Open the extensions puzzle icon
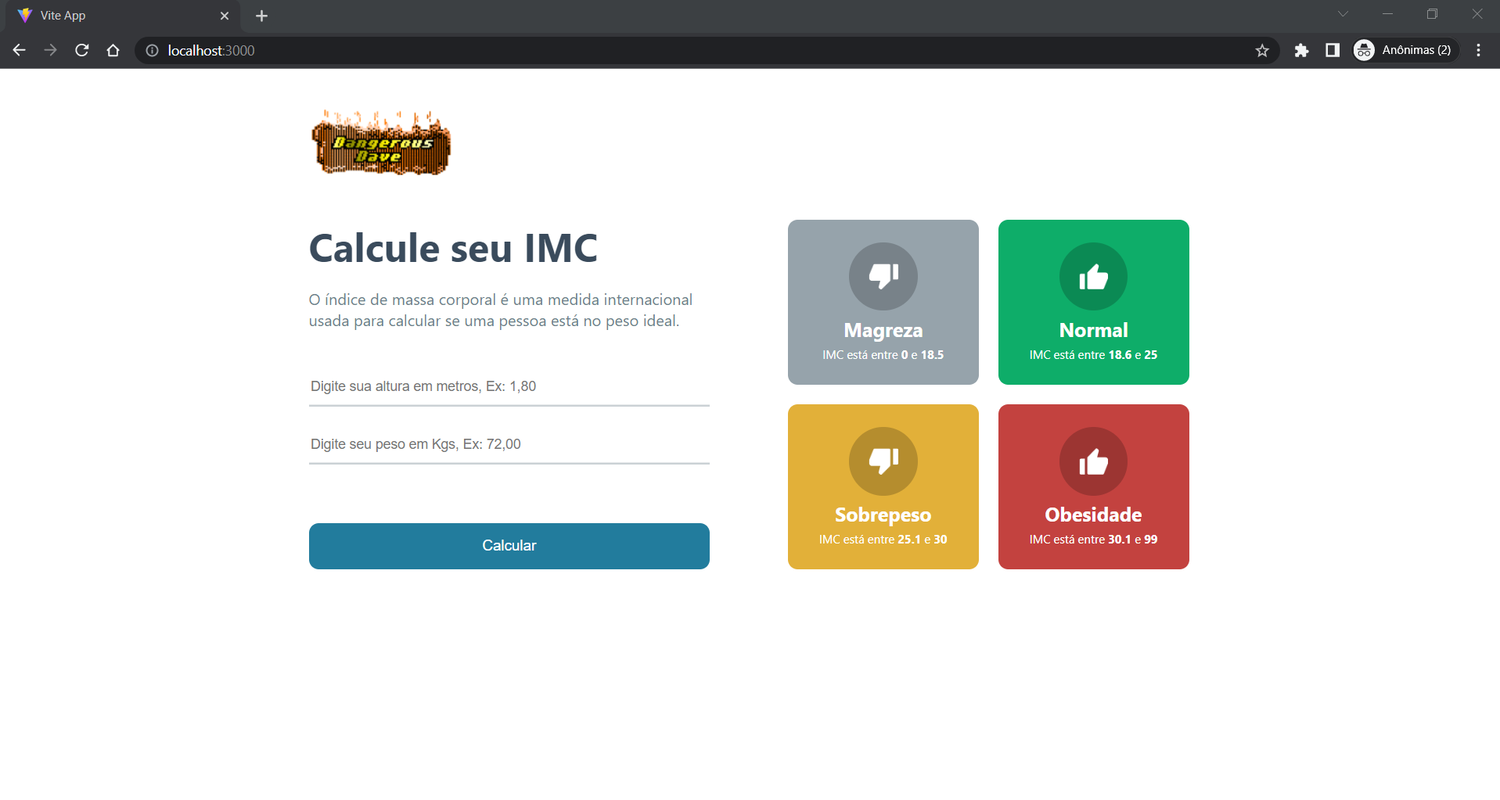Screen dimensions: 1500x800 [1302, 50]
